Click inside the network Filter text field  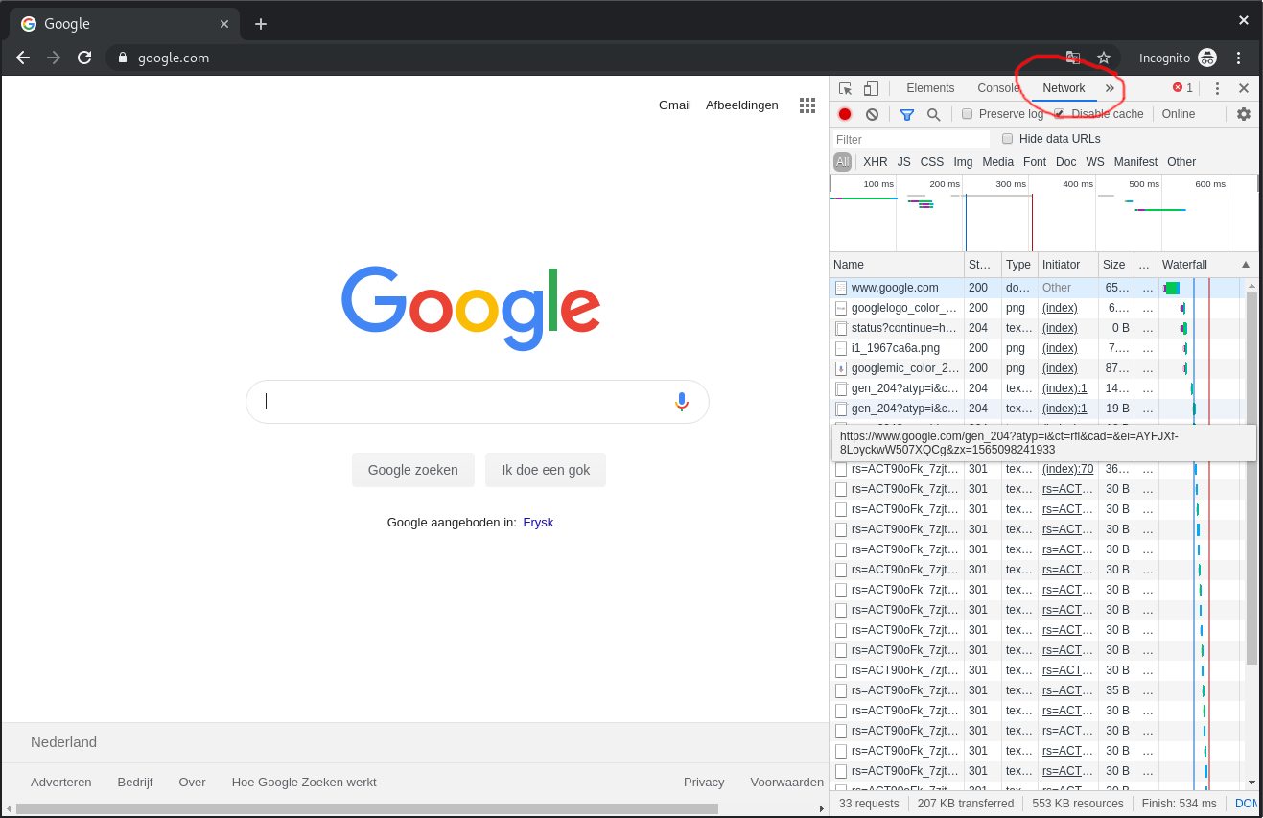click(x=911, y=139)
